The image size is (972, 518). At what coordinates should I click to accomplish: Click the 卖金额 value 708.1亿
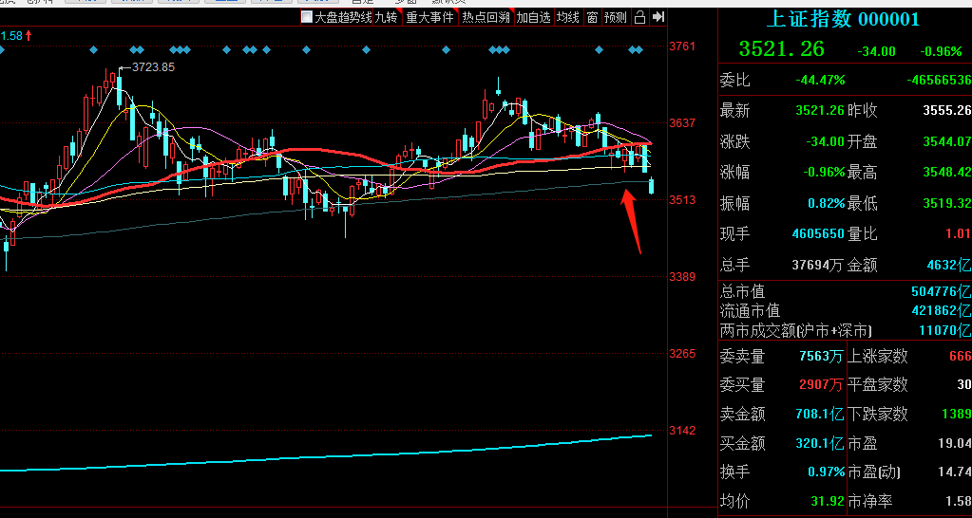[820, 414]
